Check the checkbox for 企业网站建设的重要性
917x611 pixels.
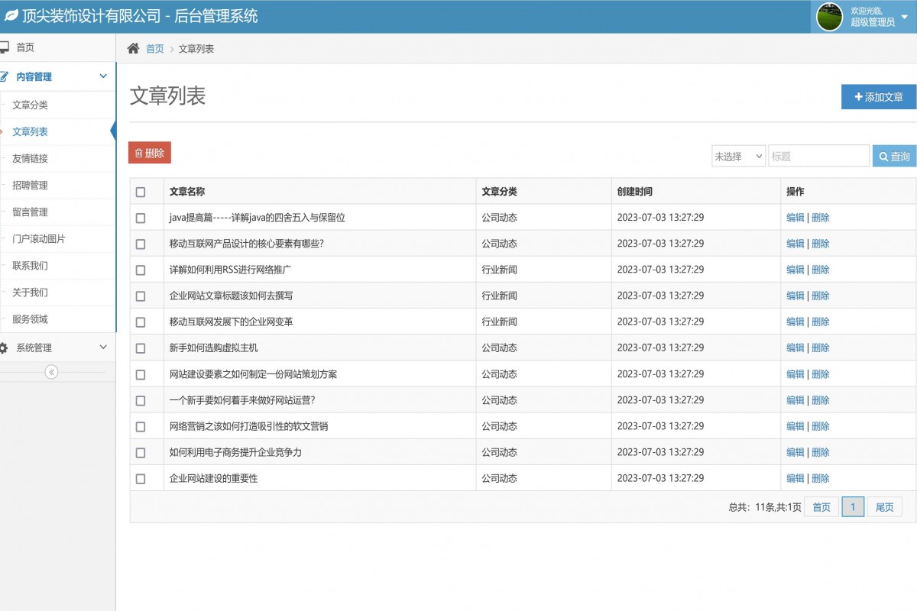pos(140,478)
